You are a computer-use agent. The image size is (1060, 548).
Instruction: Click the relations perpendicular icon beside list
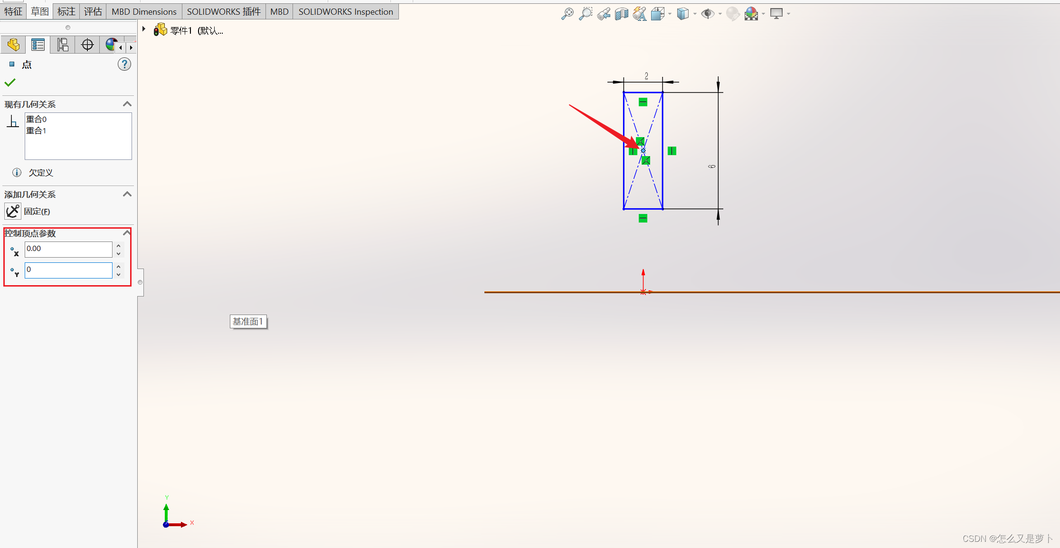(12, 121)
